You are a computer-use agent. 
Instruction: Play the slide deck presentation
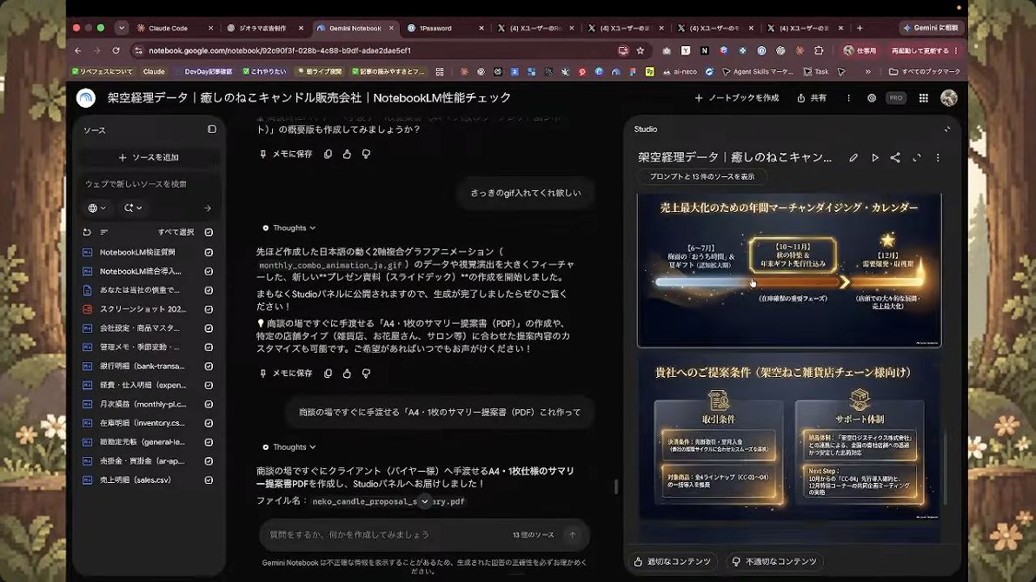875,158
